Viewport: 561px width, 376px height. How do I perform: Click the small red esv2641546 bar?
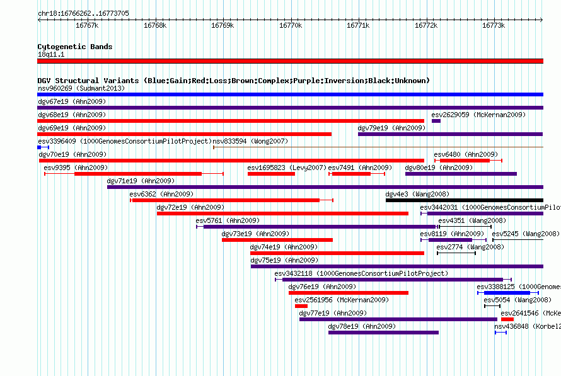point(507,319)
